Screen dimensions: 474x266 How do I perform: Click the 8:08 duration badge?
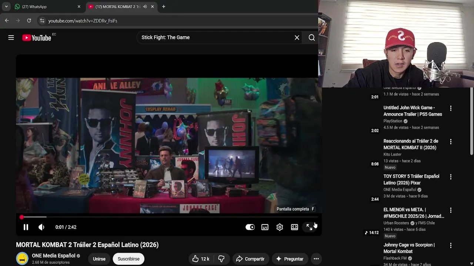click(375, 164)
